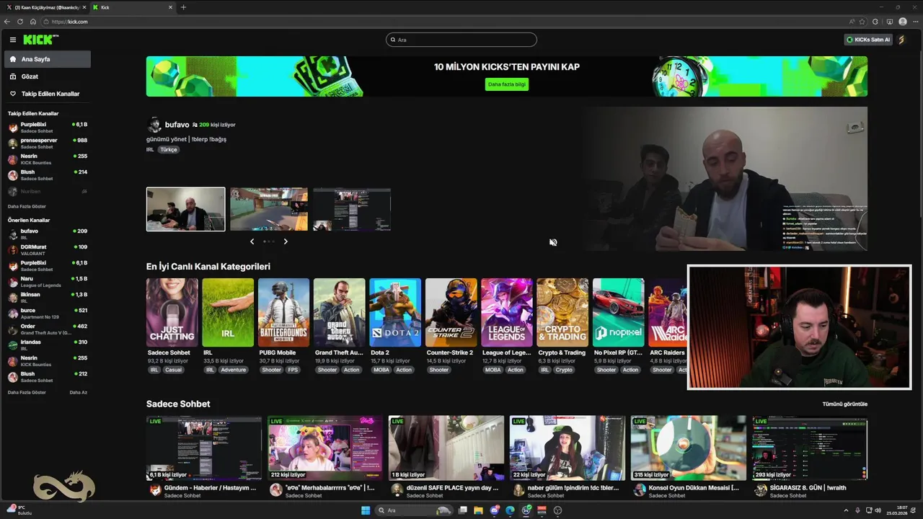Viewport: 923px width, 519px height.
Task: Open League of Legends category card
Action: (x=507, y=313)
